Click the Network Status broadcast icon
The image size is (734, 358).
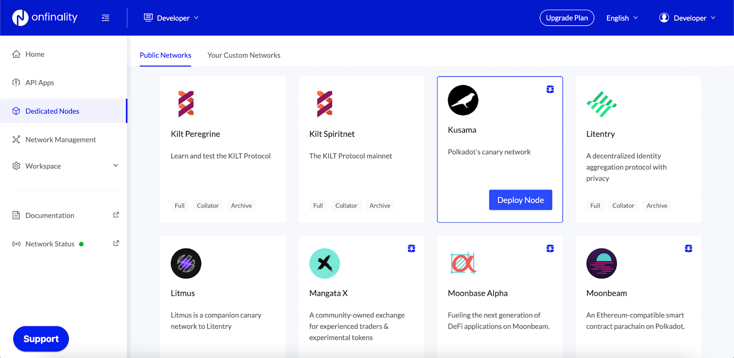(x=16, y=244)
